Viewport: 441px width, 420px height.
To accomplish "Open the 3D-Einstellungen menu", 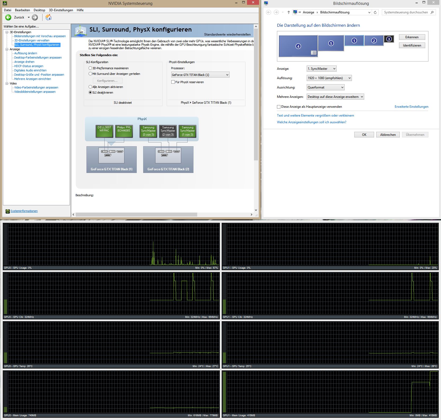I will tap(60, 10).
